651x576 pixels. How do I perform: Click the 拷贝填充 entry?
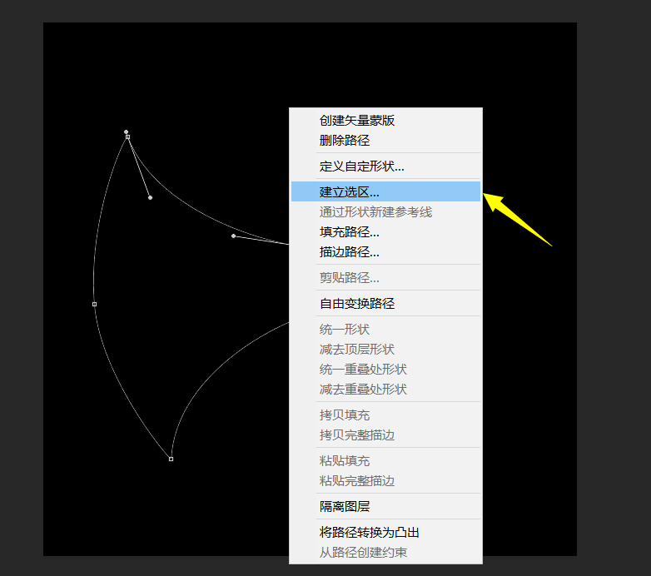(385, 415)
